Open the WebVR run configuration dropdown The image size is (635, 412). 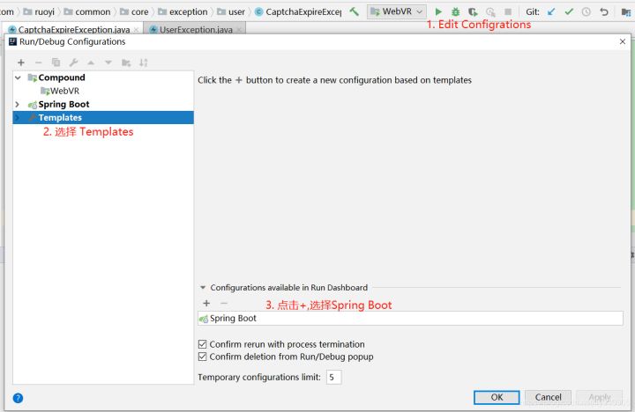(397, 11)
